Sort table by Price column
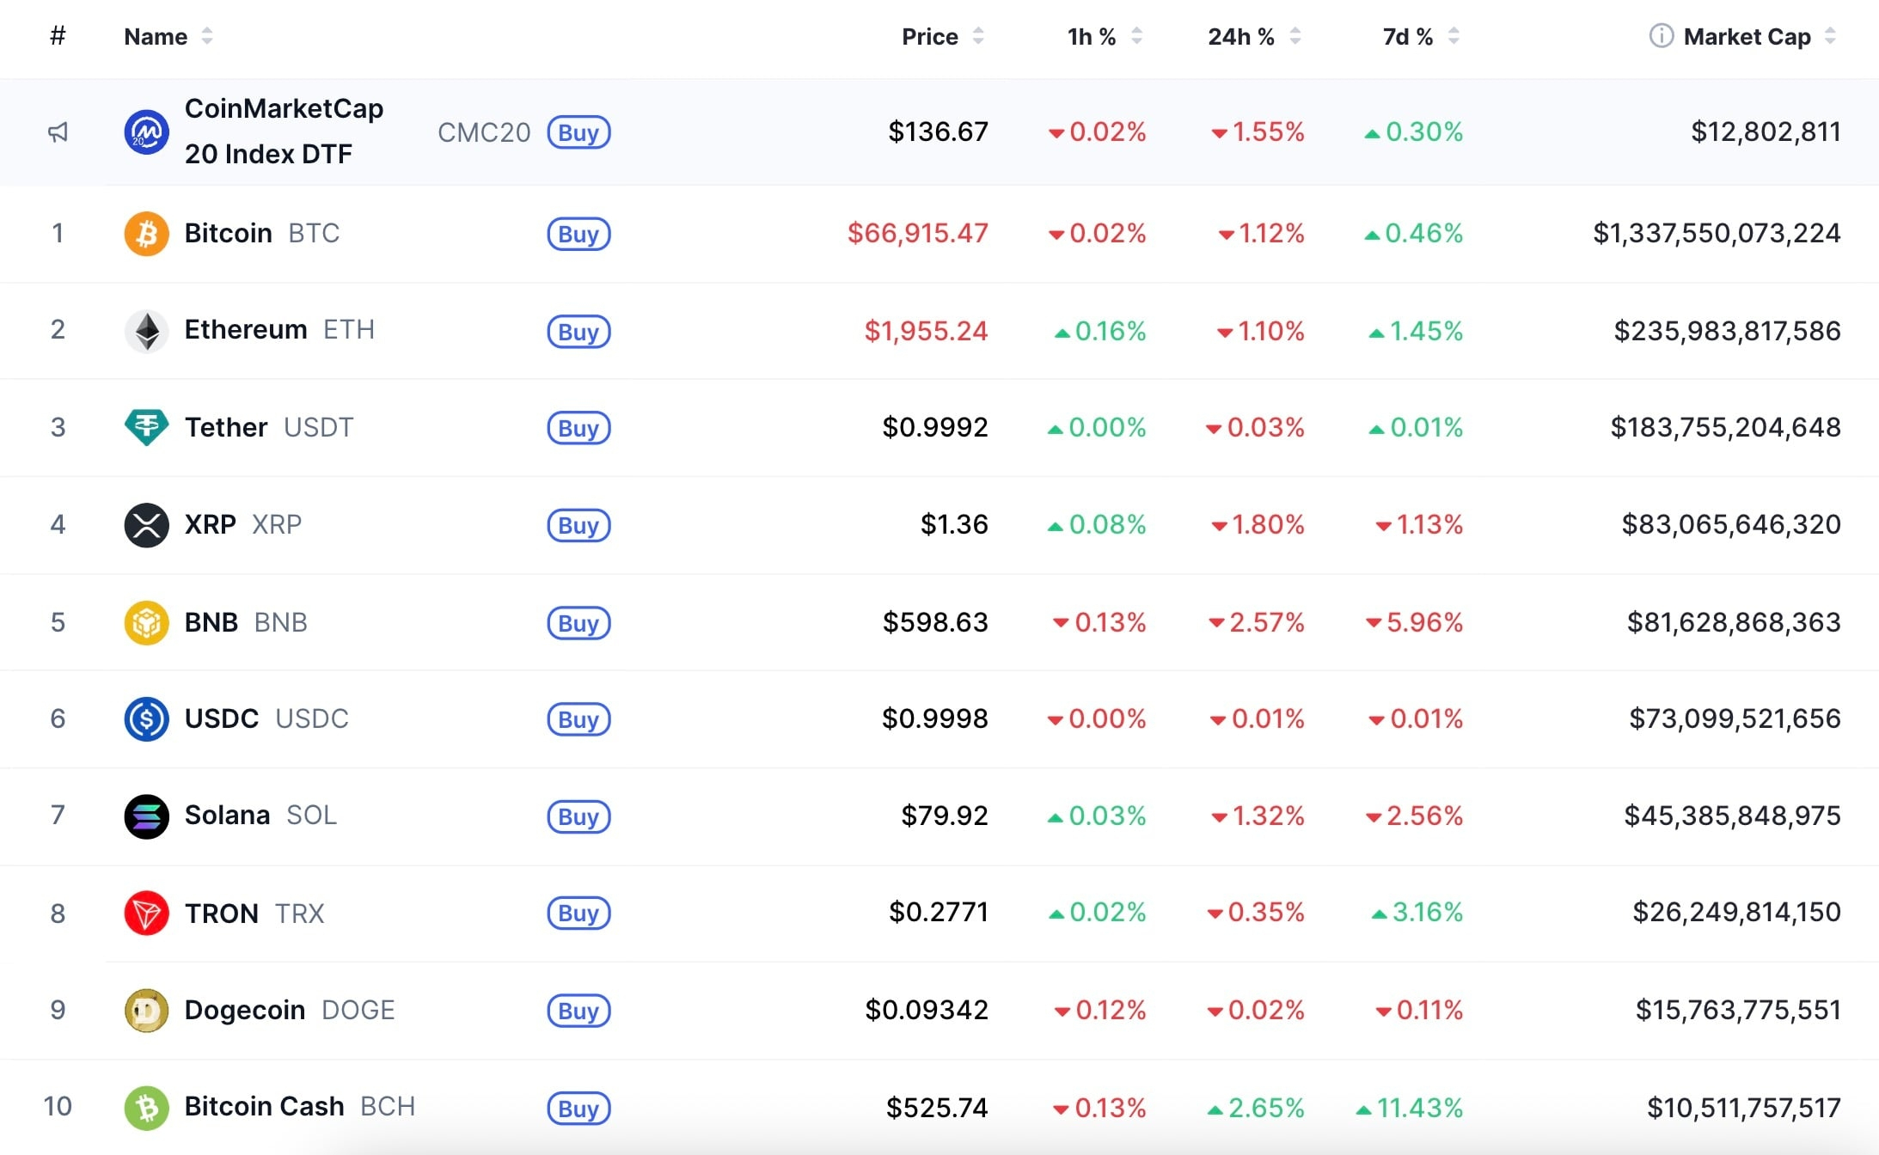1879x1155 pixels. [x=930, y=37]
